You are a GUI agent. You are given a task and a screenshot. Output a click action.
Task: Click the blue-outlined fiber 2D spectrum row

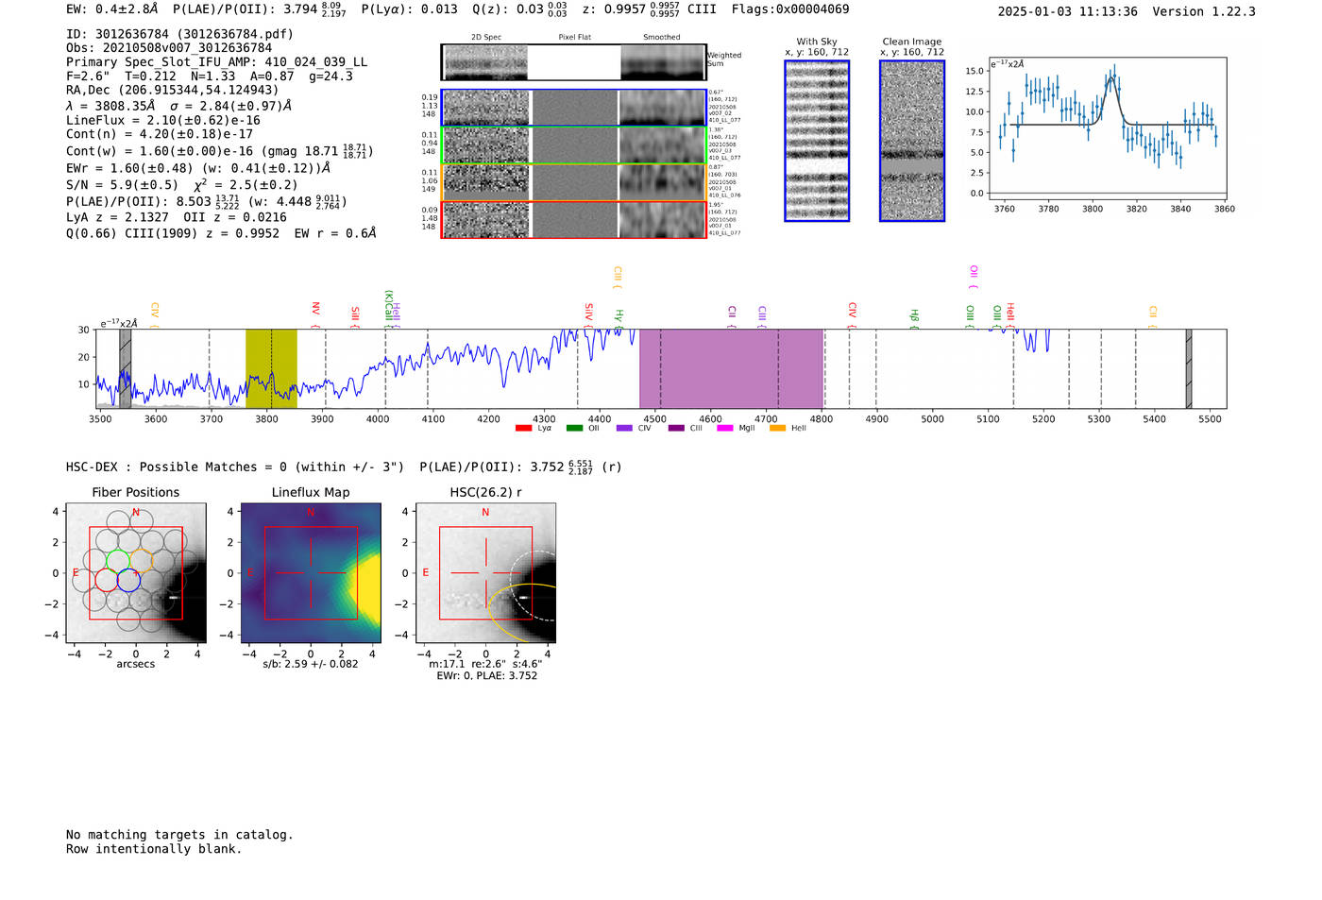(574, 108)
